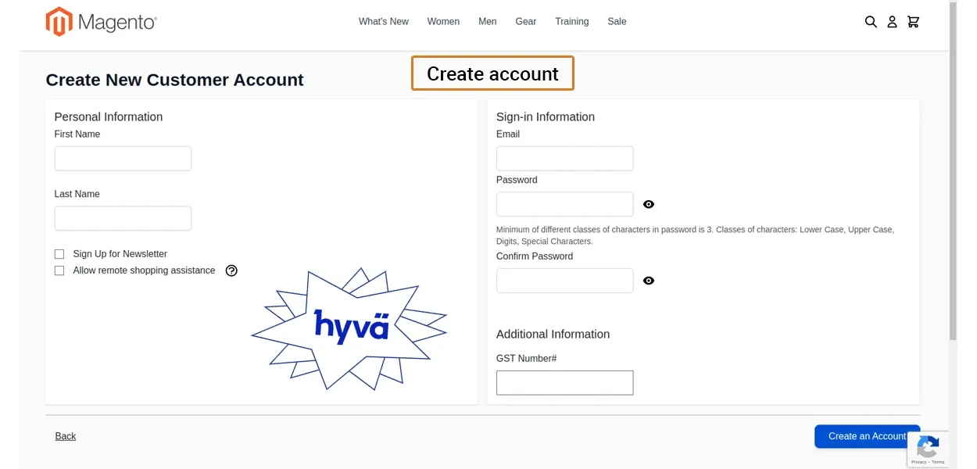The image size is (977, 469).
Task: Show password using the Password eye icon
Action: 649,205
